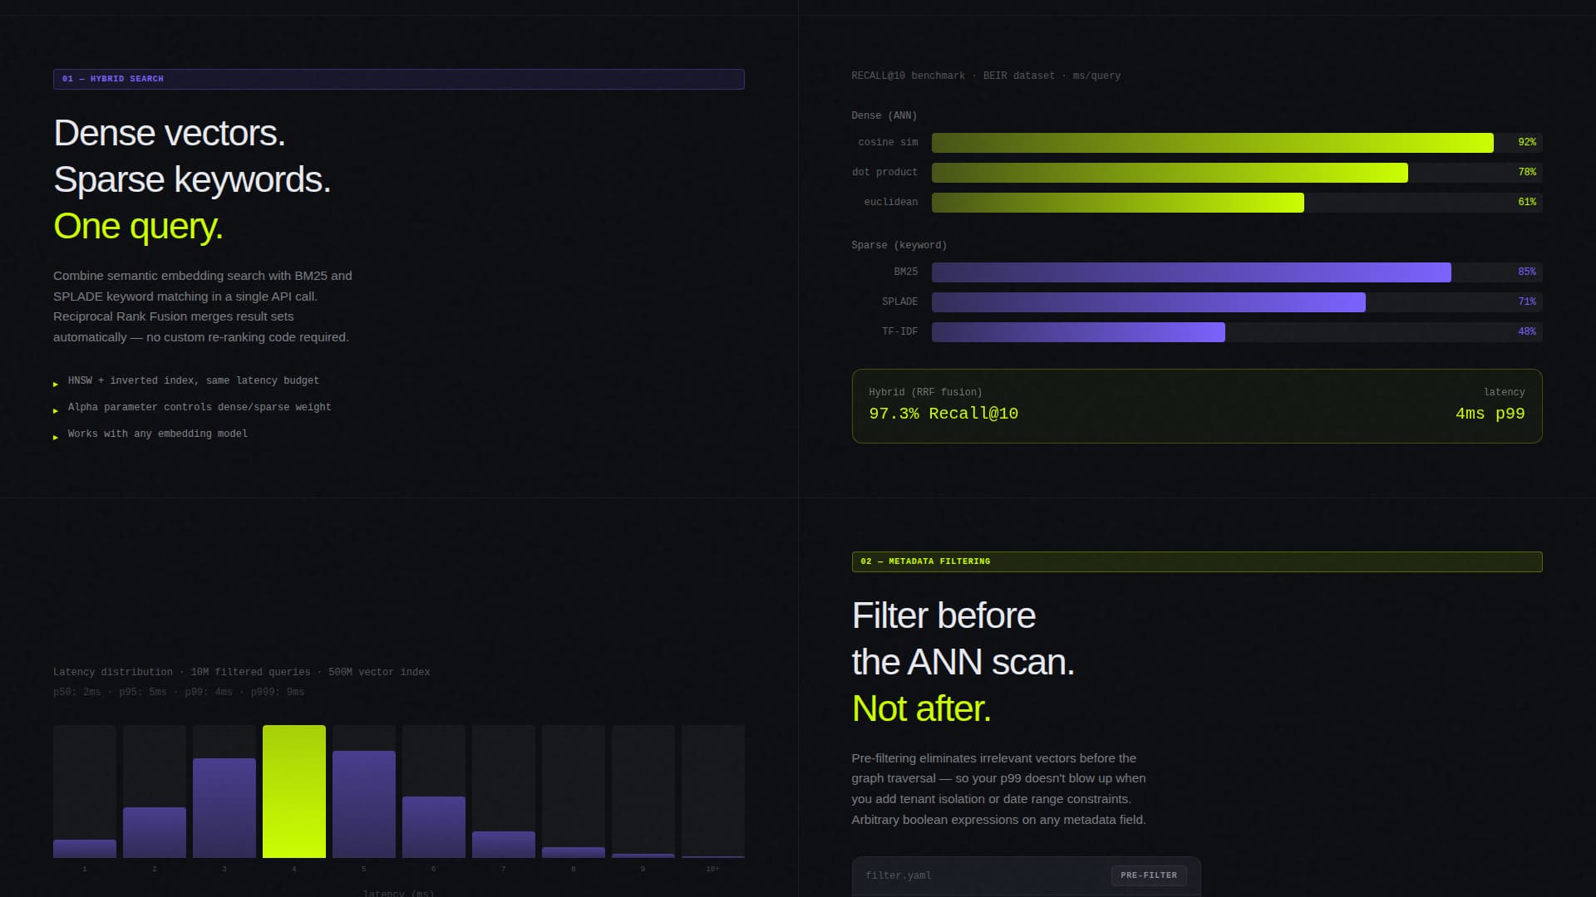Viewport: 1596px width, 897px height.
Task: Click the triangle bullet beside 'HNSW + inverted index'
Action: point(56,385)
